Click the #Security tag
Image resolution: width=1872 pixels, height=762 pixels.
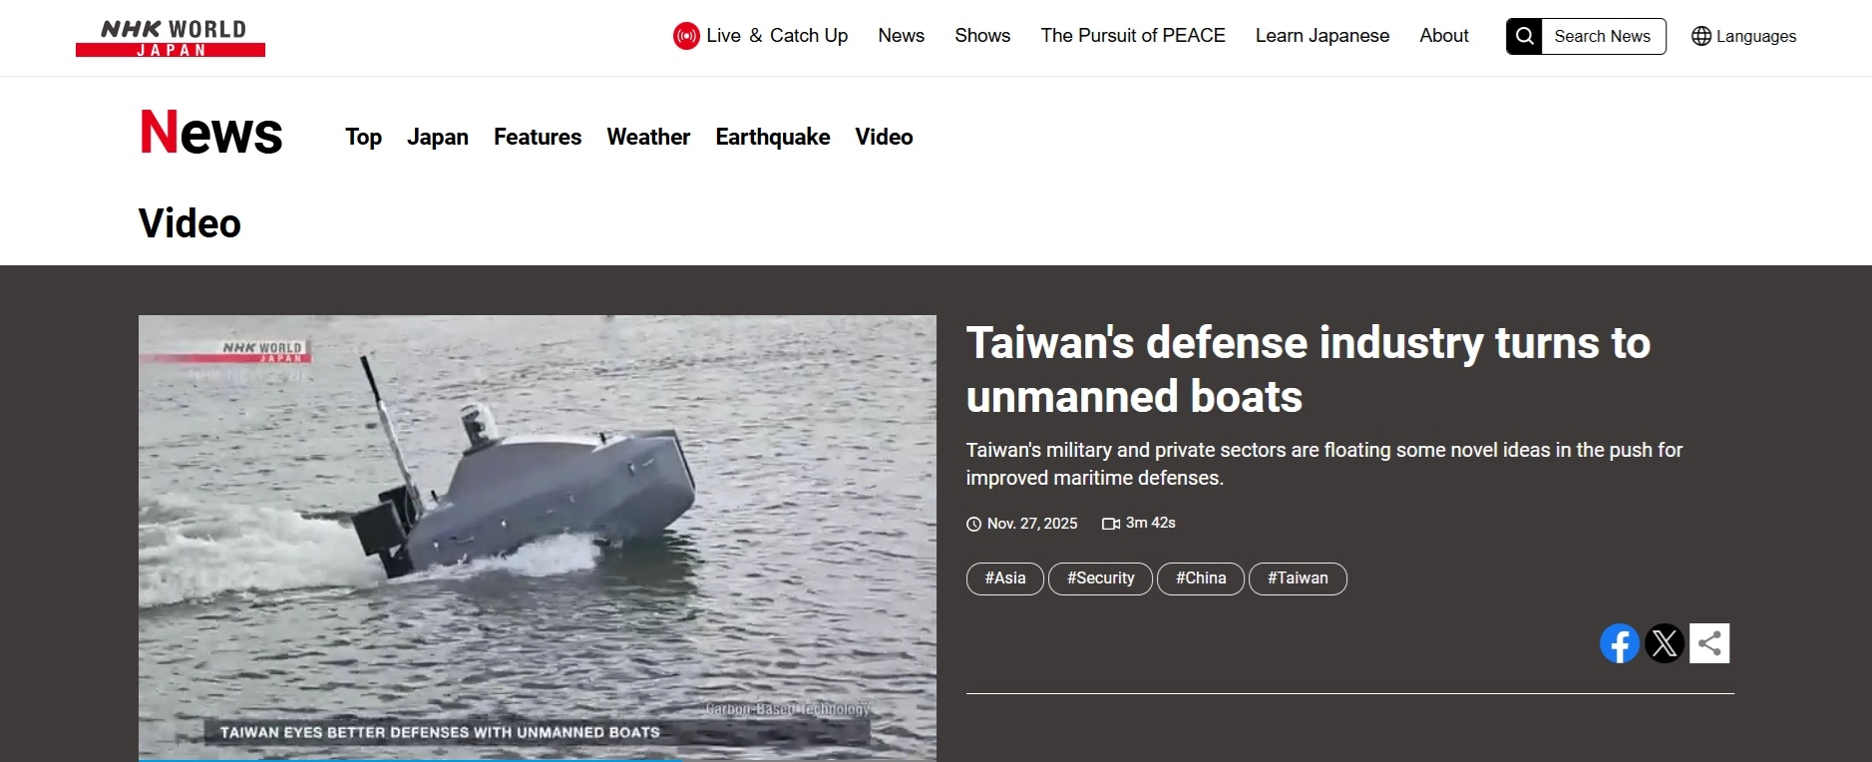pyautogui.click(x=1100, y=578)
